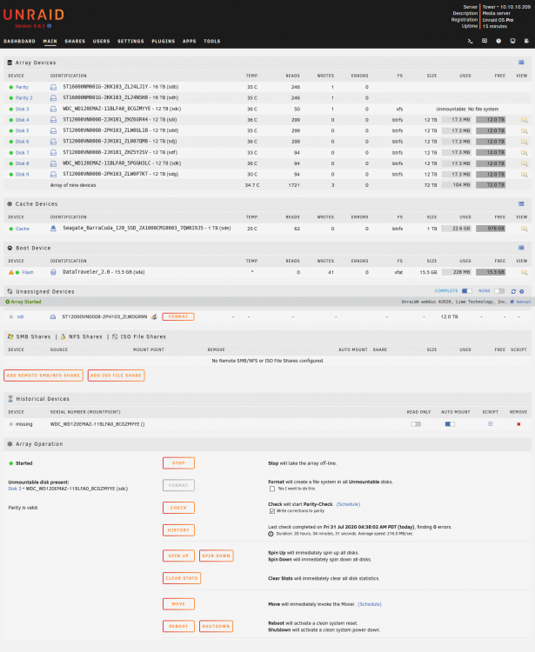Viewport: 535px width, 652px height.
Task: Toggle Array Devices view mode icon
Action: pyautogui.click(x=521, y=63)
